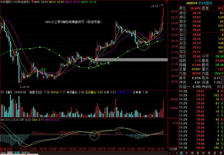The width and height of the screenshot is (224, 155).
Task: Click the red box icon at chart top-right
Action: point(166,2)
